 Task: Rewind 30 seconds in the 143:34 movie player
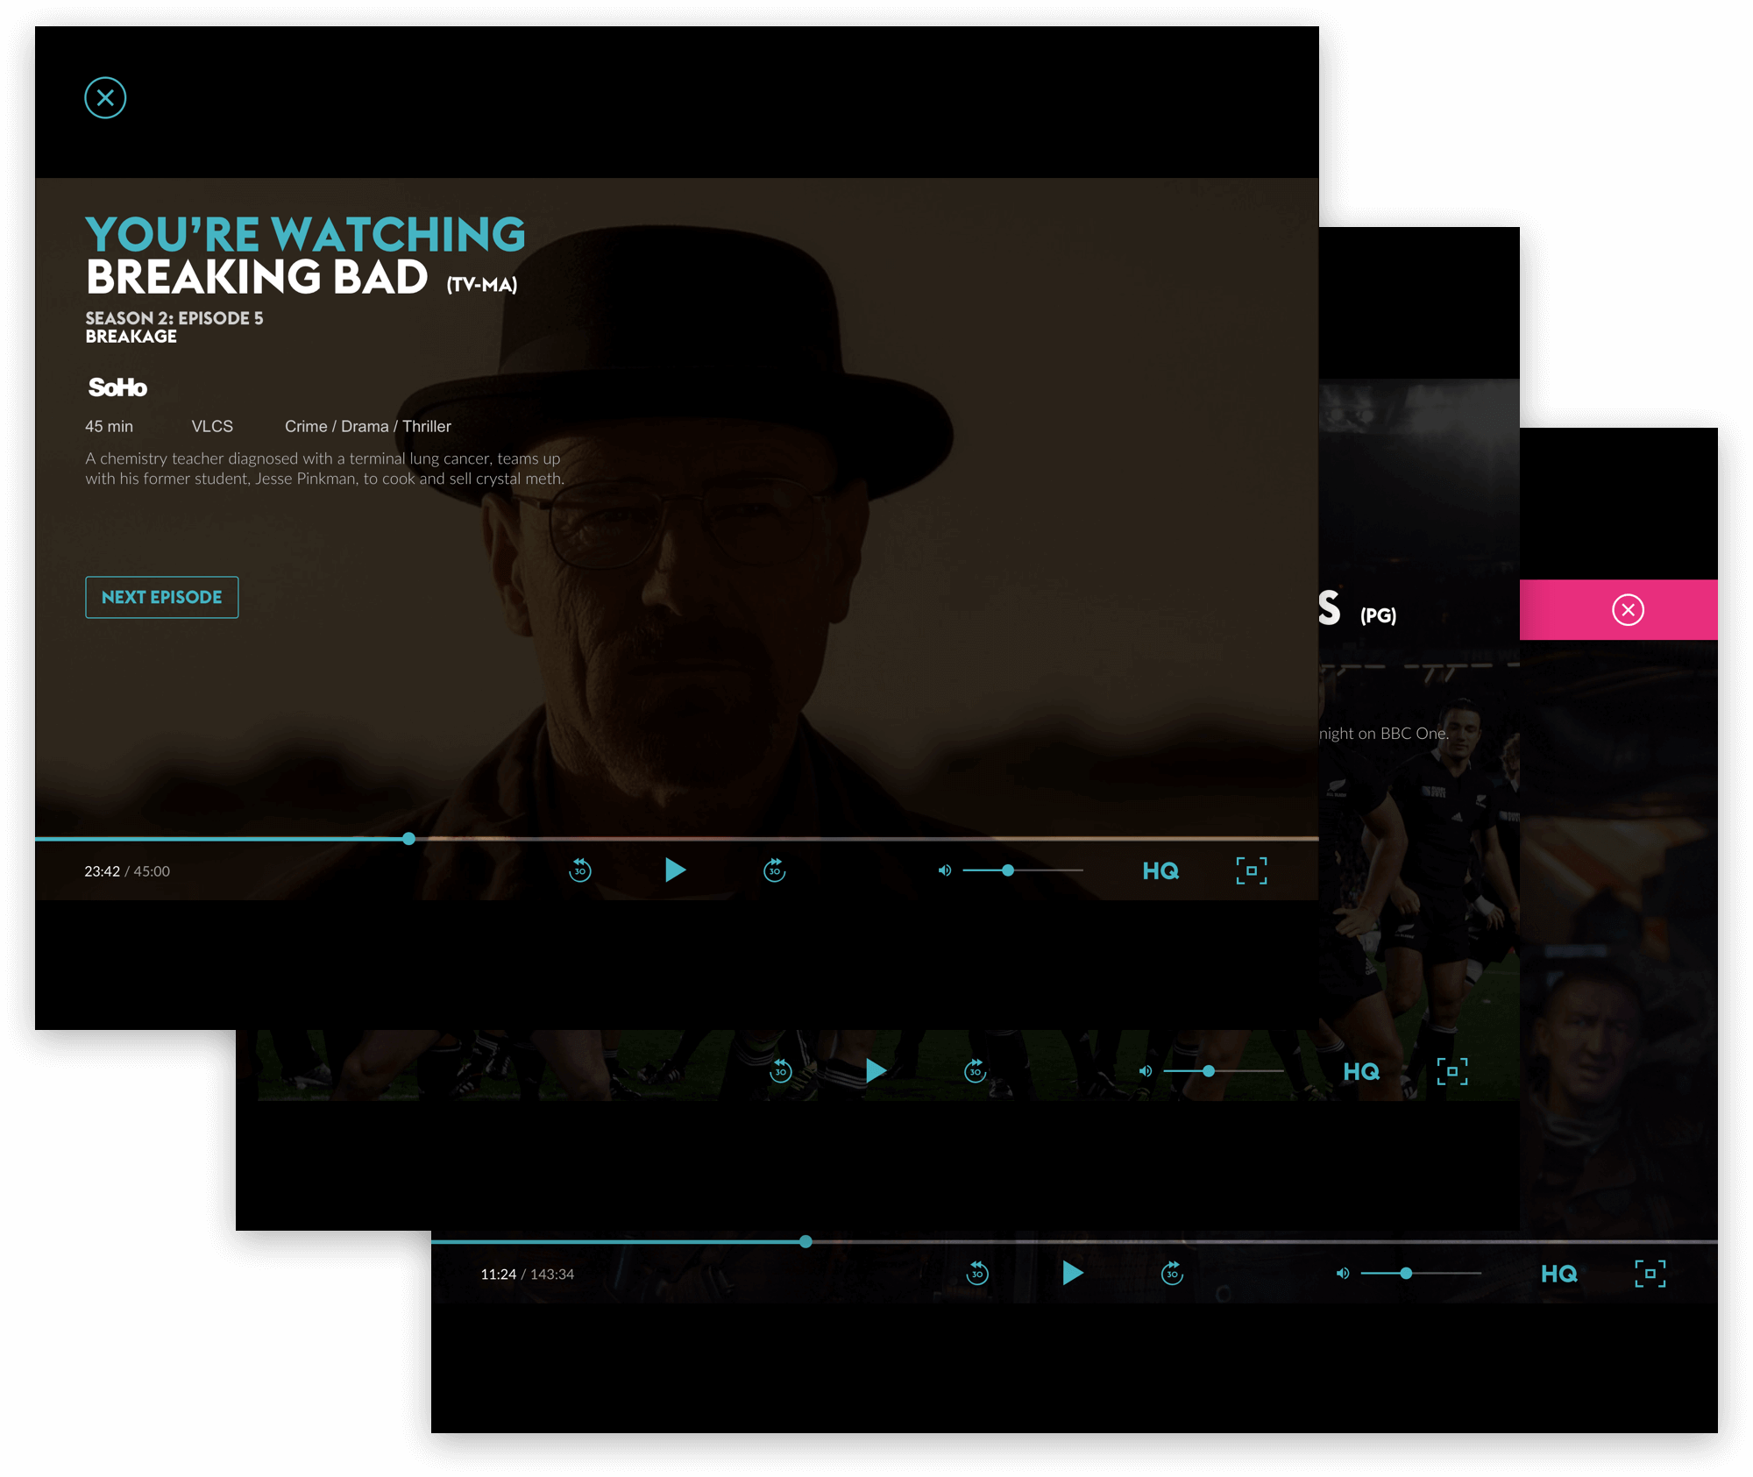pyautogui.click(x=977, y=1273)
